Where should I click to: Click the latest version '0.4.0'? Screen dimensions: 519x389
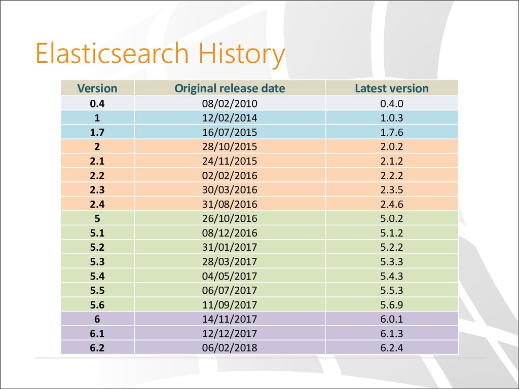[x=392, y=103]
